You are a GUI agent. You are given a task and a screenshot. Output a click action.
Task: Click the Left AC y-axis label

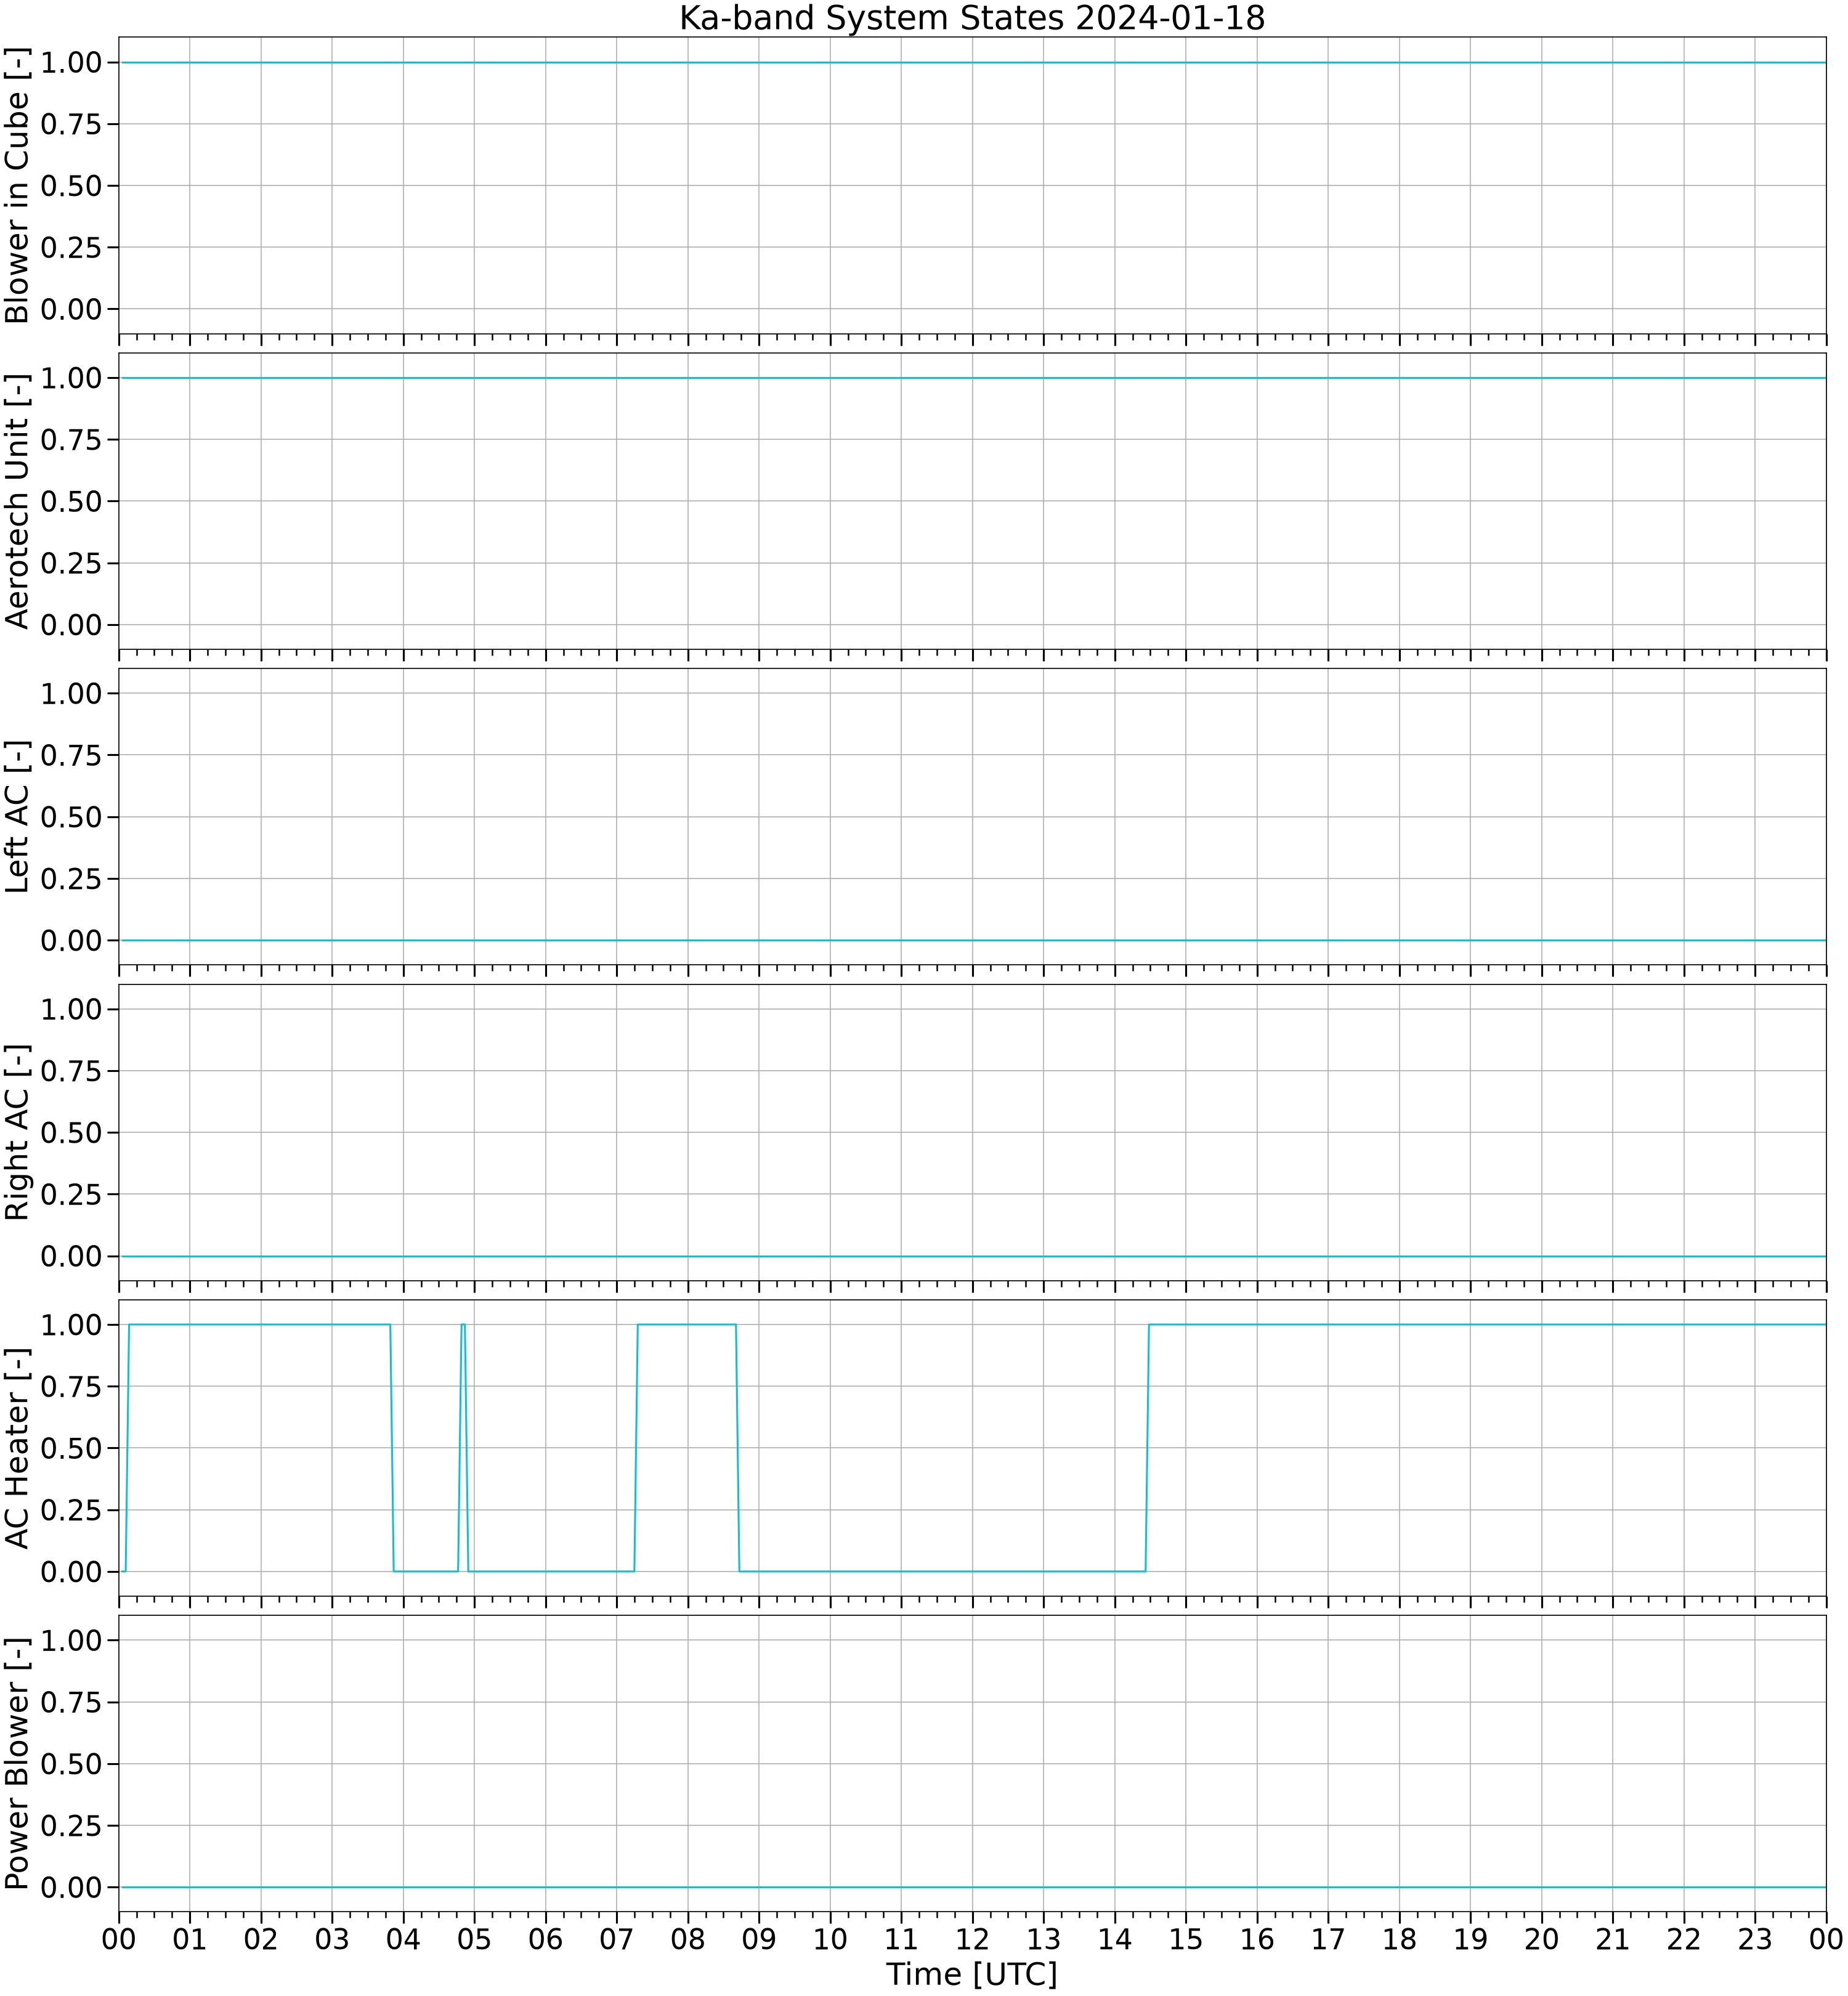click(x=18, y=817)
